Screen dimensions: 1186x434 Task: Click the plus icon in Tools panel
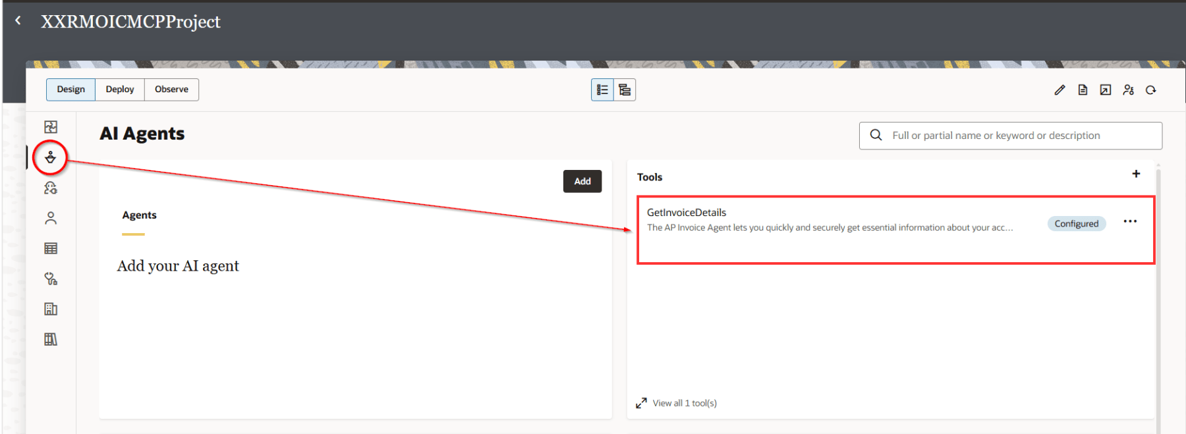[1136, 174]
